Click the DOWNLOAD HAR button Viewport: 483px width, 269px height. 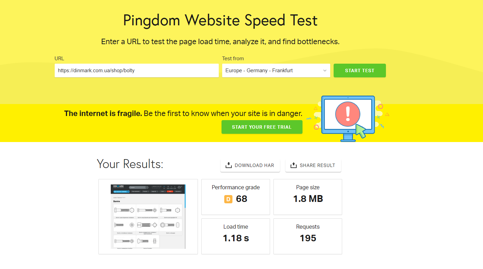[250, 165]
